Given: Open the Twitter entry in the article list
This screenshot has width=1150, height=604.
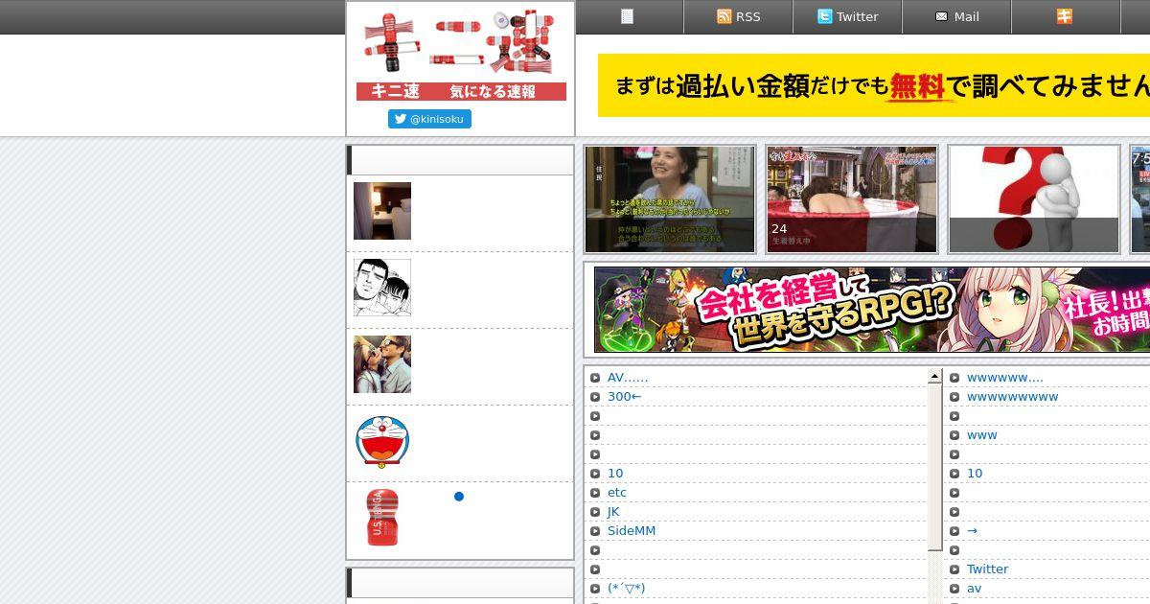Looking at the screenshot, I should tap(987, 569).
